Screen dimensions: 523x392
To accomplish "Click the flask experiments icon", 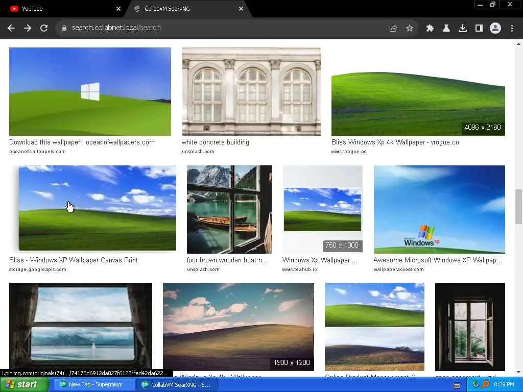I will [446, 29].
